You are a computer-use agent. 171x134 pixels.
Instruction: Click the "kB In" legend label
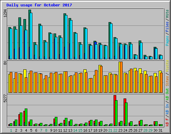point(167,109)
